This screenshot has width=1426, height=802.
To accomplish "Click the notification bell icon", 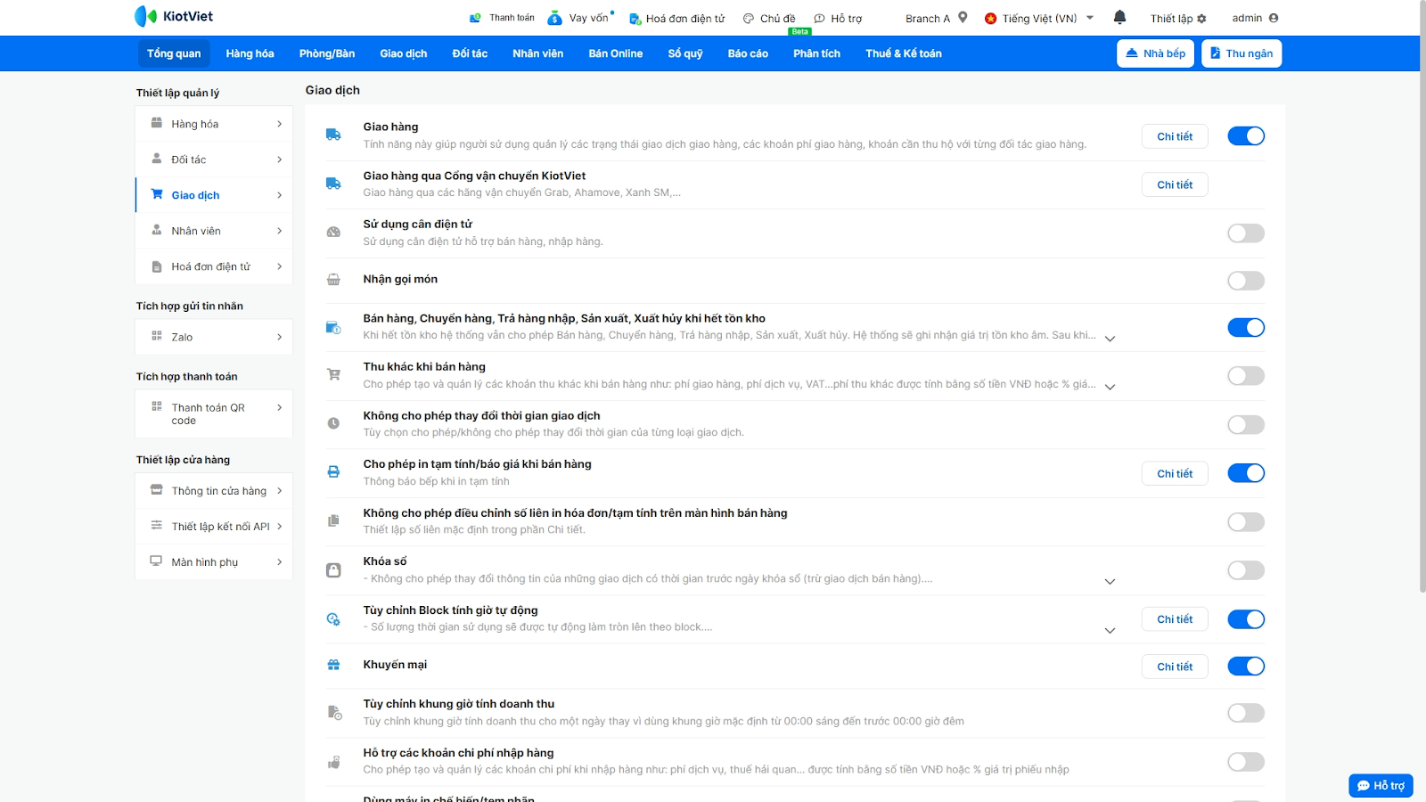I will coord(1119,17).
